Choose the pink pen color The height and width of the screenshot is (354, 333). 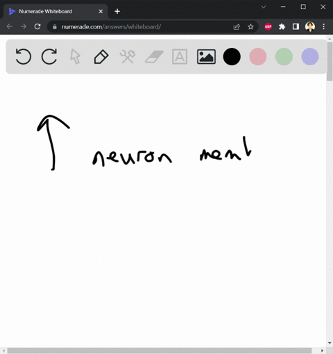258,56
